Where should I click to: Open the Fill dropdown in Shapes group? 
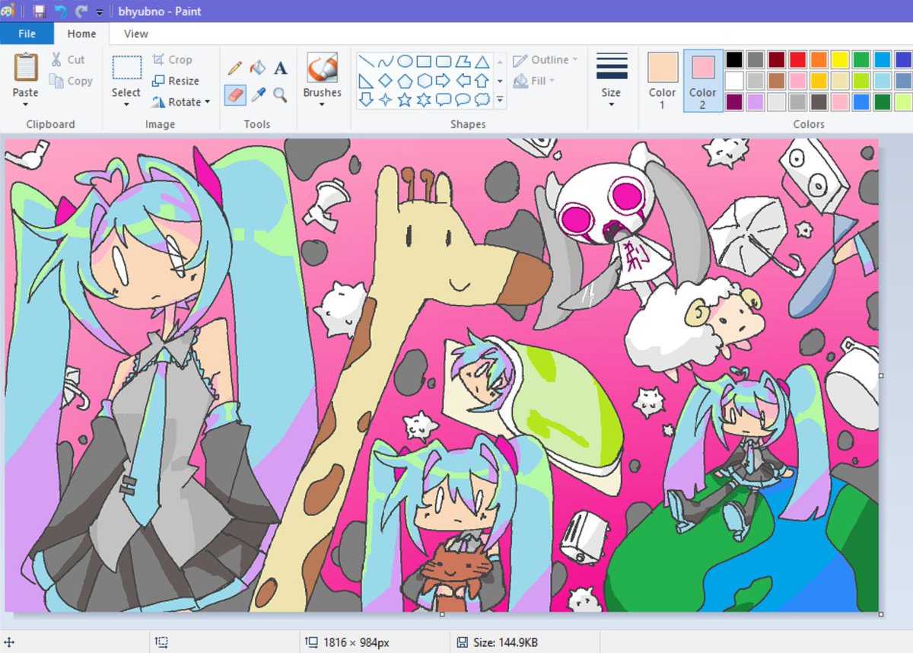[534, 81]
